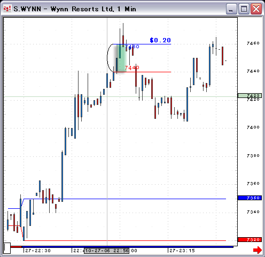The image size is (265, 257).
Task: Click the 7440 price axis label
Action: (x=253, y=71)
